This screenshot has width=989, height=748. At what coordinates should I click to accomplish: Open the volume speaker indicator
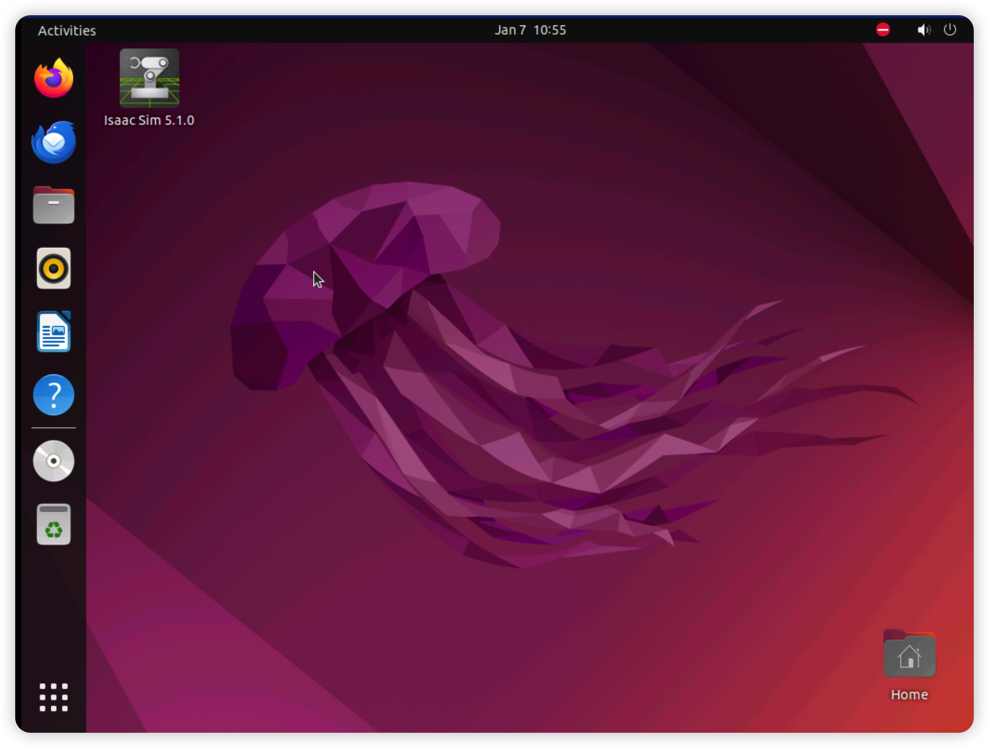924,30
